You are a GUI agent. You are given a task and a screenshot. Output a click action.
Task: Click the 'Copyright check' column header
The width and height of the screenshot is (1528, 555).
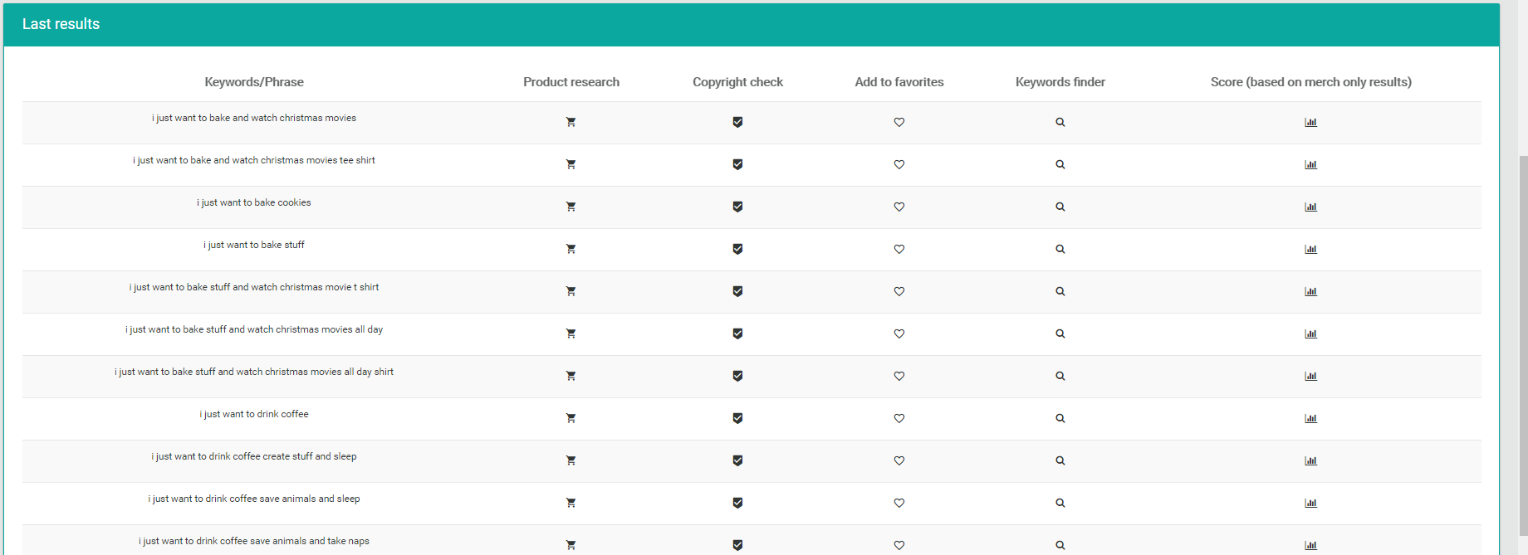pos(737,82)
